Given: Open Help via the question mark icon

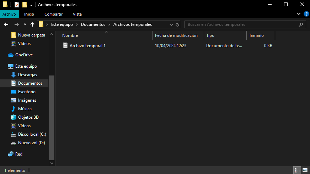Looking at the screenshot, I should (306, 14).
